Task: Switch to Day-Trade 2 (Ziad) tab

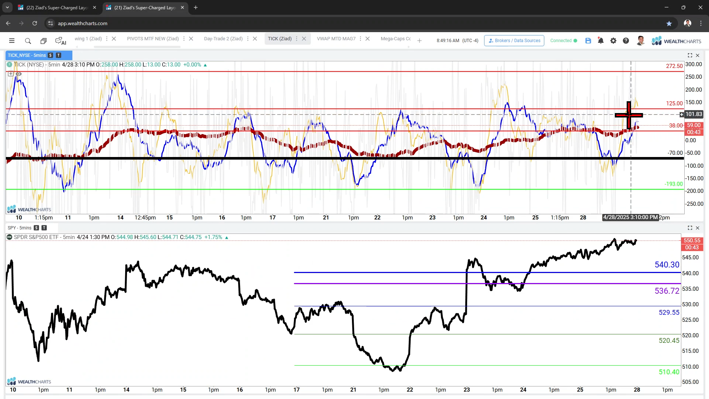Action: coord(223,39)
